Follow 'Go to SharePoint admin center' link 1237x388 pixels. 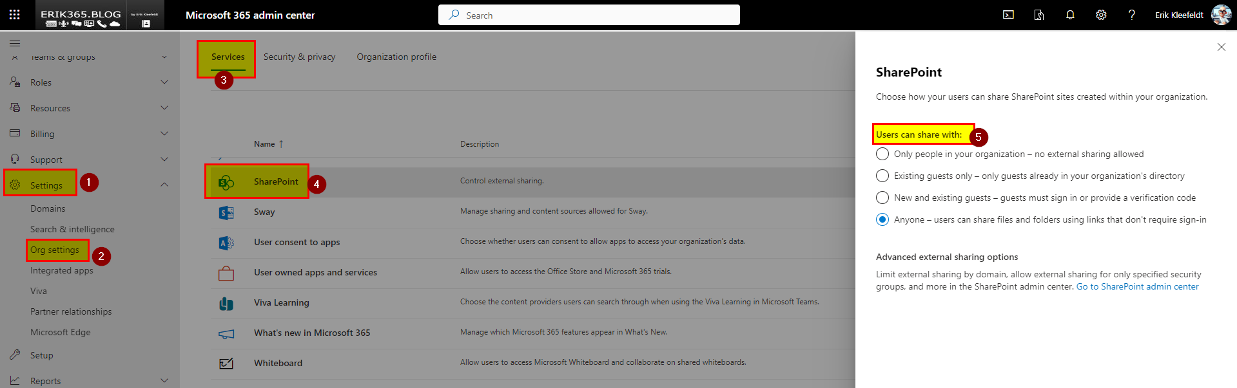[1137, 287]
